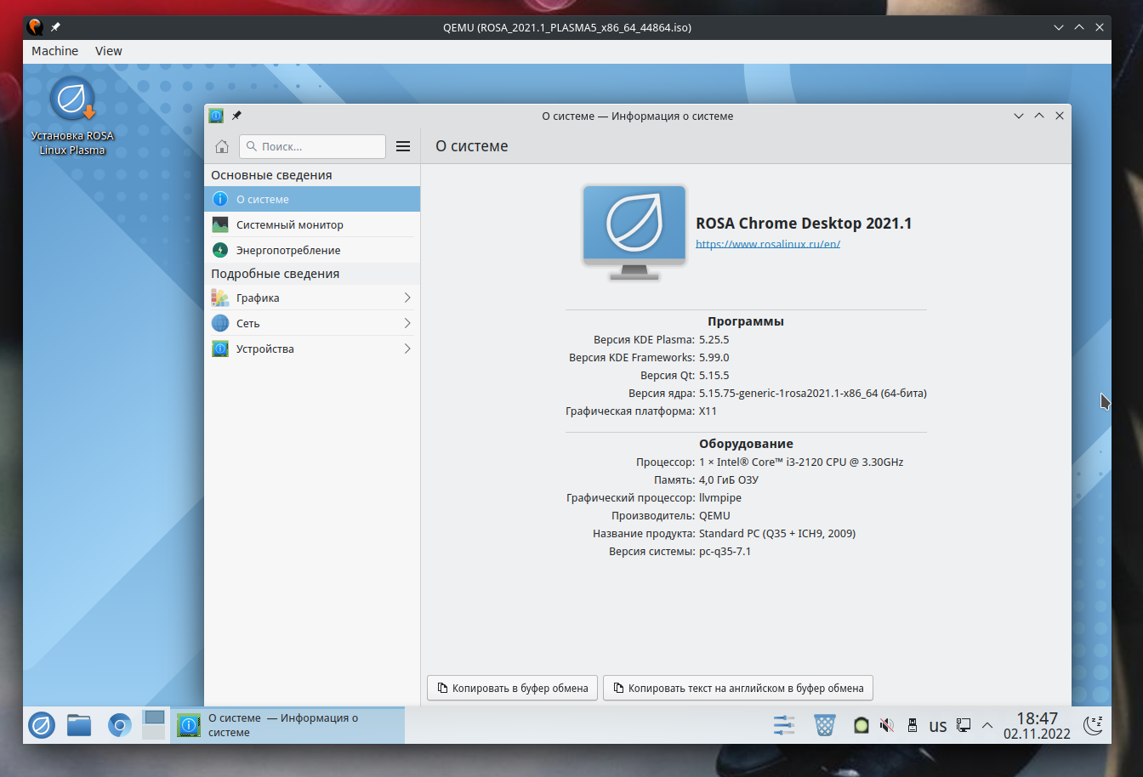Click the Qt version value '5.15.5'
Image resolution: width=1143 pixels, height=777 pixels.
pos(714,376)
